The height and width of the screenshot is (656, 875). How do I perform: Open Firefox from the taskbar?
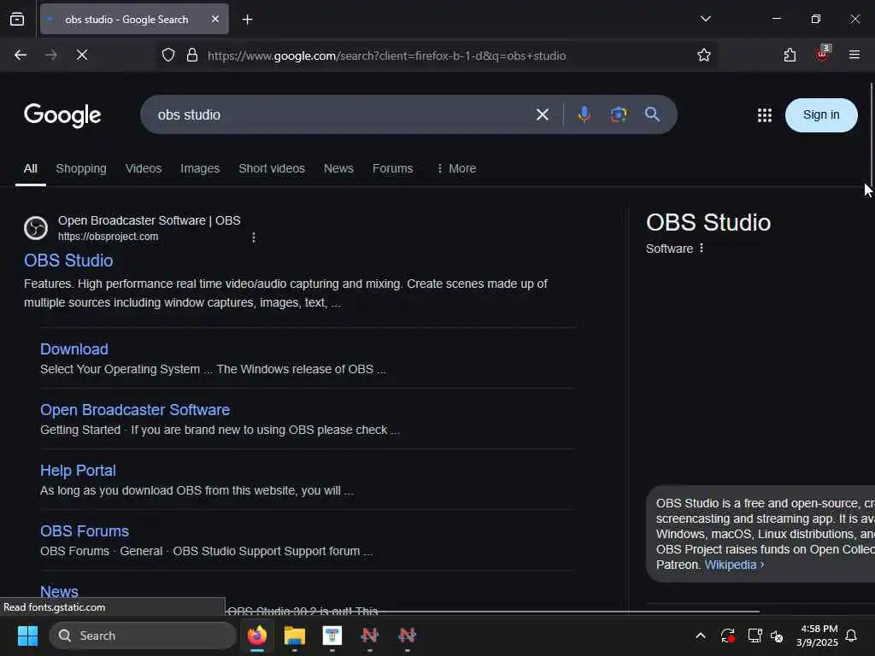(257, 635)
